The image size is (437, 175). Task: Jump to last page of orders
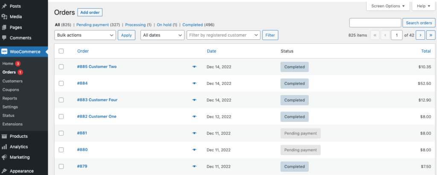pyautogui.click(x=431, y=35)
